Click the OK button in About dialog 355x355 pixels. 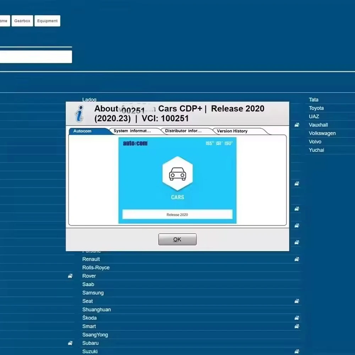click(x=177, y=239)
